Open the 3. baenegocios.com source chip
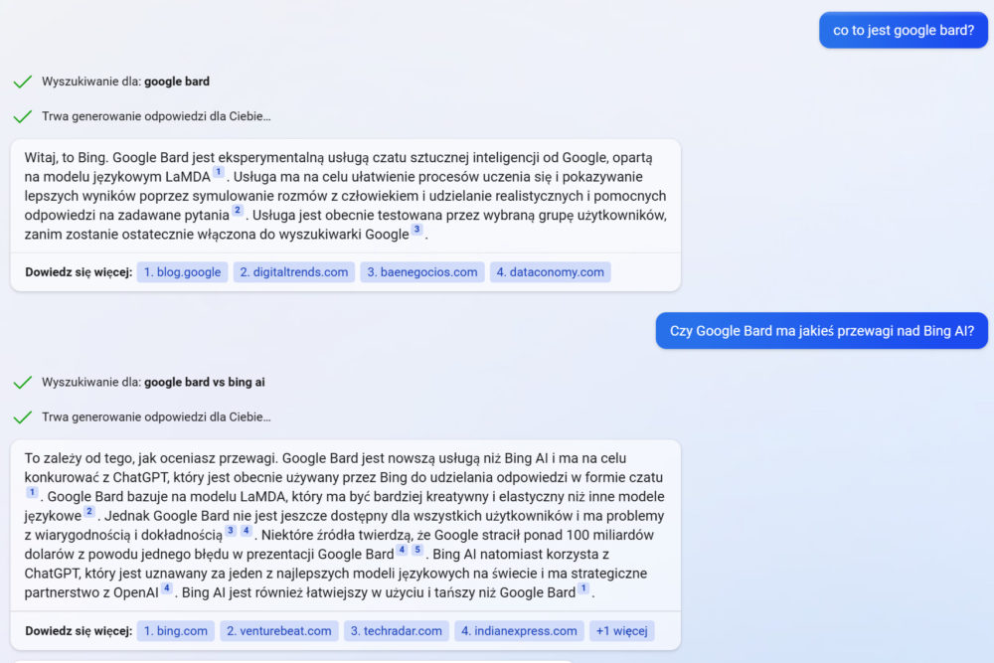 422,272
